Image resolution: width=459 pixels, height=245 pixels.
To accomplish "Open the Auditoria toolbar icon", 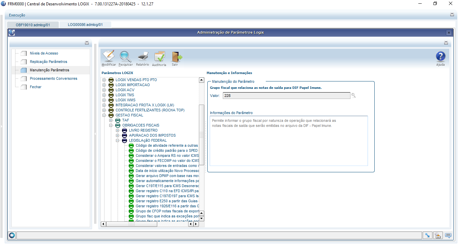I will point(159,56).
